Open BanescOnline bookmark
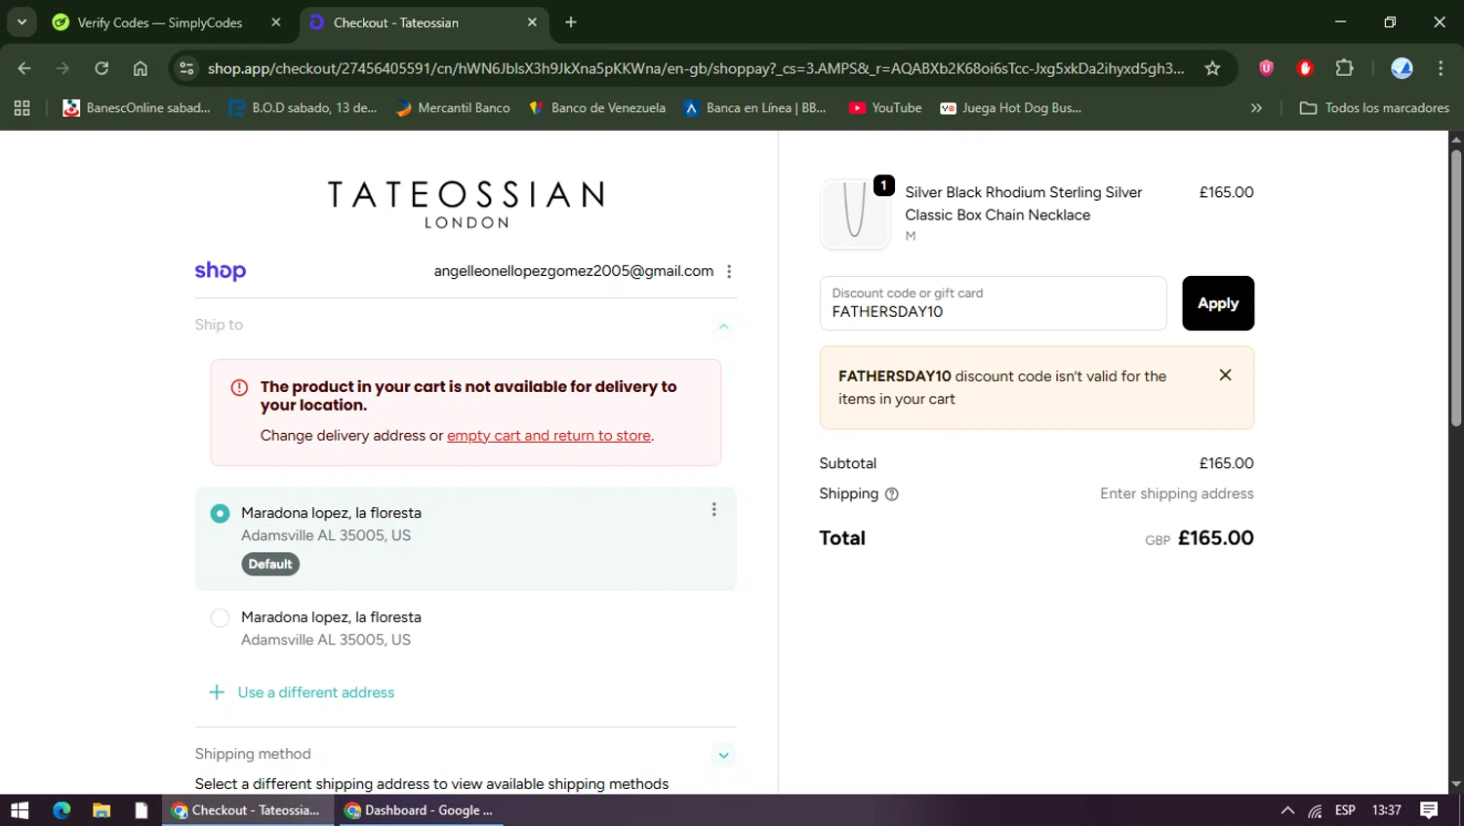The height and width of the screenshot is (826, 1464). tap(137, 108)
